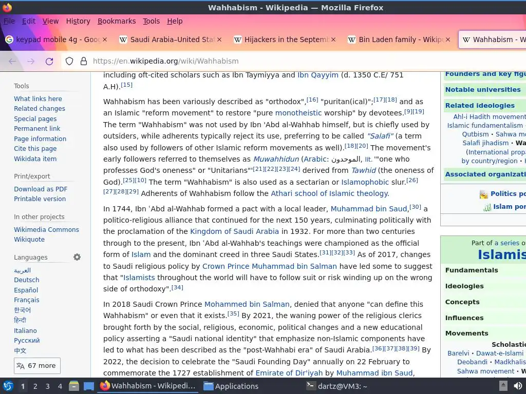Open the Bookmarks menu
The height and width of the screenshot is (394, 526).
117,21
